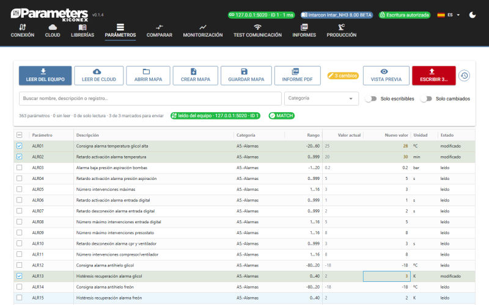Open the write history clock icon

pyautogui.click(x=464, y=76)
